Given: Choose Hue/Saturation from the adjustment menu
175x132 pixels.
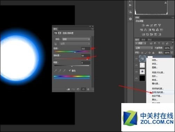Looking at the screenshot, I should click(x=158, y=92).
